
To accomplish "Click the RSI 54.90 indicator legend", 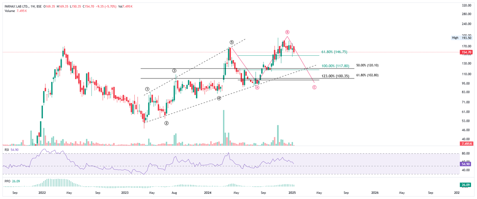I will click(12, 150).
